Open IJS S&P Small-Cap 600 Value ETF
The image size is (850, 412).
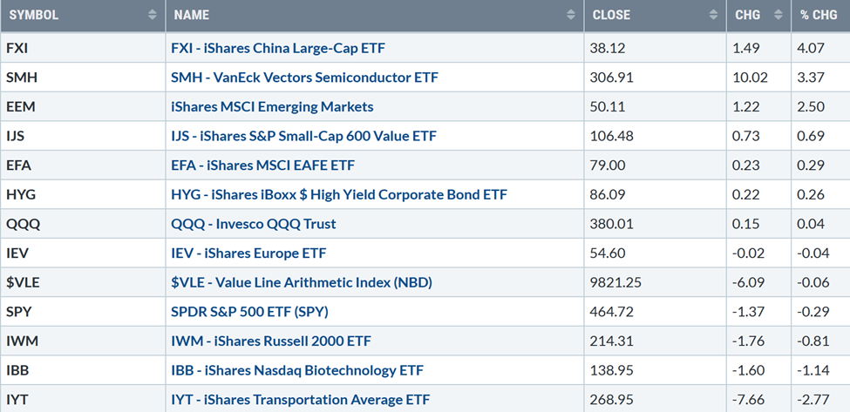[x=303, y=136]
